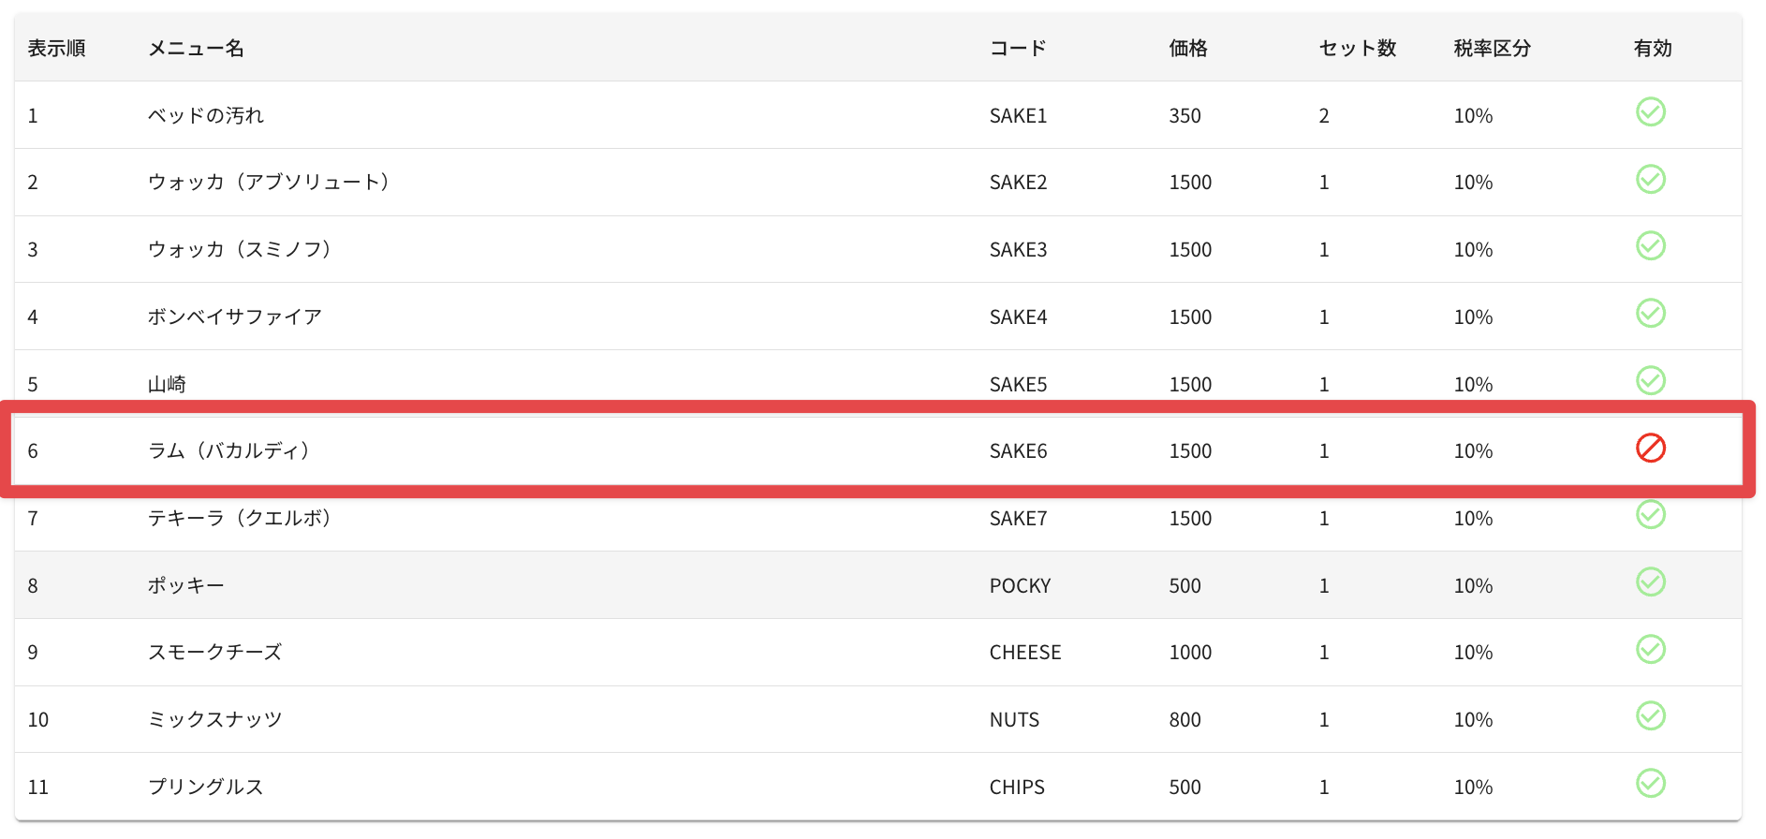Click the 価格 column header
This screenshot has width=1766, height=839.
point(1187,48)
